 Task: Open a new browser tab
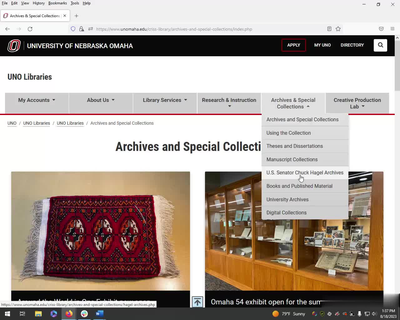tap(77, 16)
